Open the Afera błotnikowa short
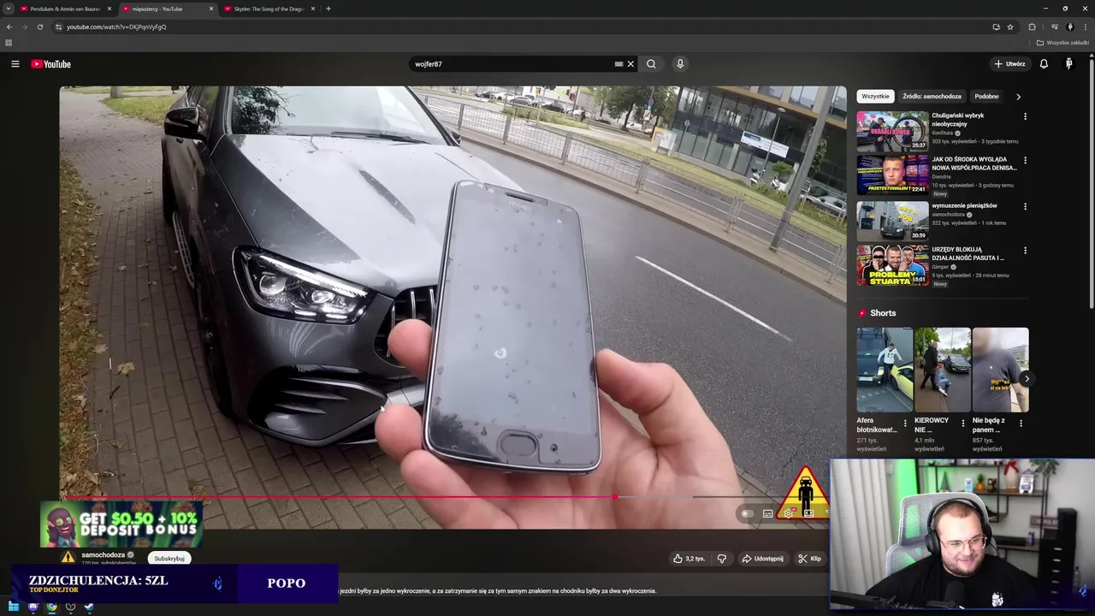Viewport: 1095px width, 616px height. tap(885, 370)
